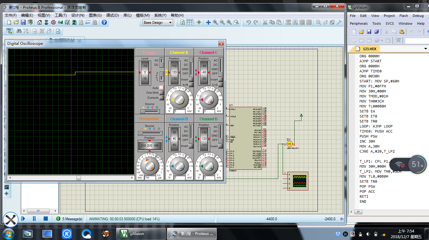Screen dimensions: 429x240
Task: Enable the Auto trigger button
Action: [x=161, y=88]
